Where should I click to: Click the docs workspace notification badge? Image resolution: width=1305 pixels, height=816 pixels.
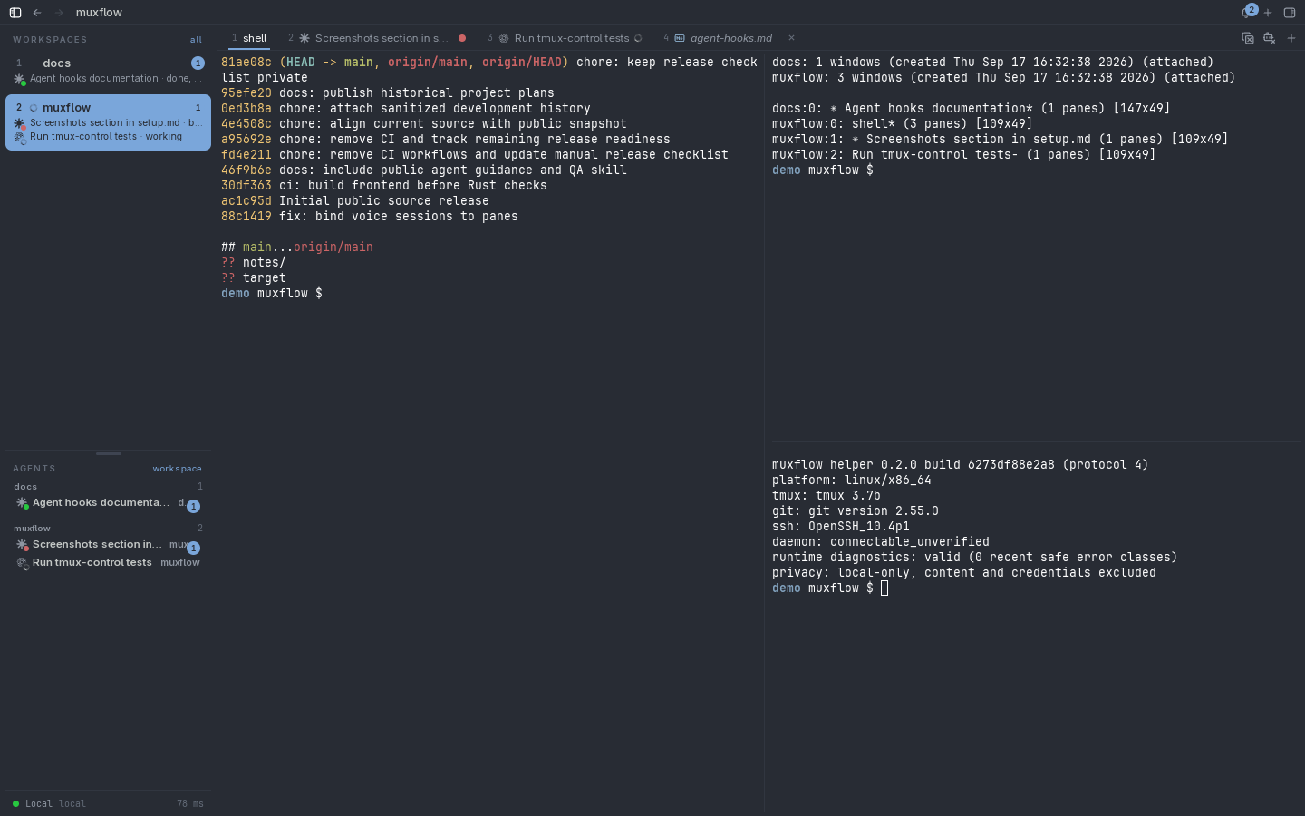[198, 63]
